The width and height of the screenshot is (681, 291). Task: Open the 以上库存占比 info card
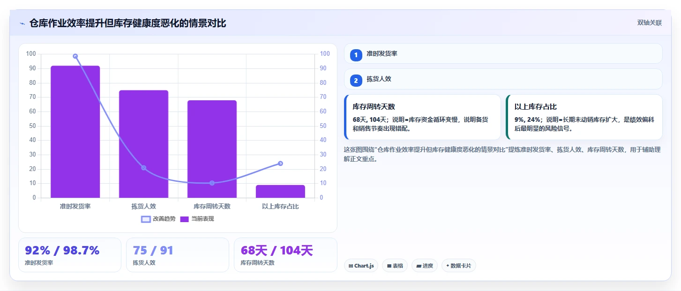point(584,117)
